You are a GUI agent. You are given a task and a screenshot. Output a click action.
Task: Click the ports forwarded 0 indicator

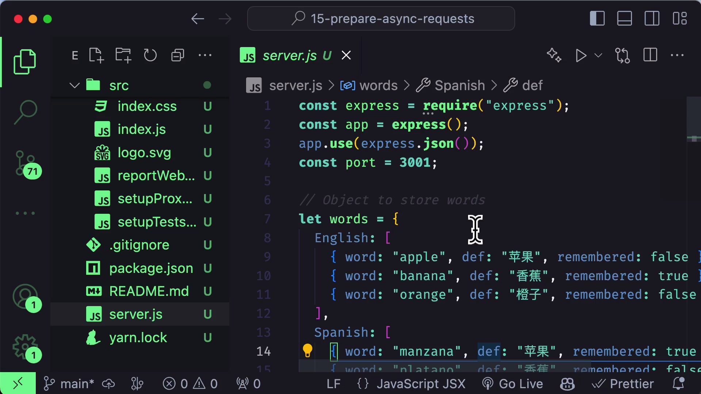[248, 384]
